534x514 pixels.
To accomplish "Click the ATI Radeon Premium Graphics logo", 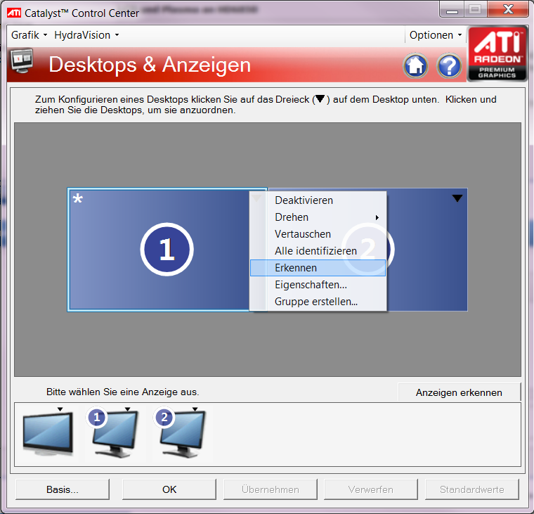I will [x=497, y=54].
